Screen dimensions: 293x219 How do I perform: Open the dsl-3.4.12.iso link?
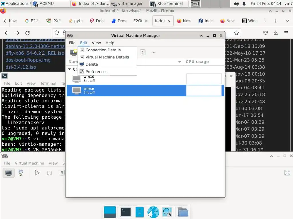pyautogui.click(x=21, y=67)
